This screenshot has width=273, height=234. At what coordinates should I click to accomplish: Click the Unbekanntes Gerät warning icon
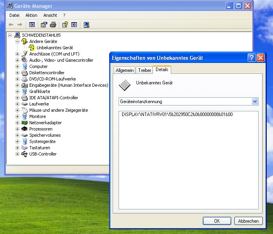32,48
